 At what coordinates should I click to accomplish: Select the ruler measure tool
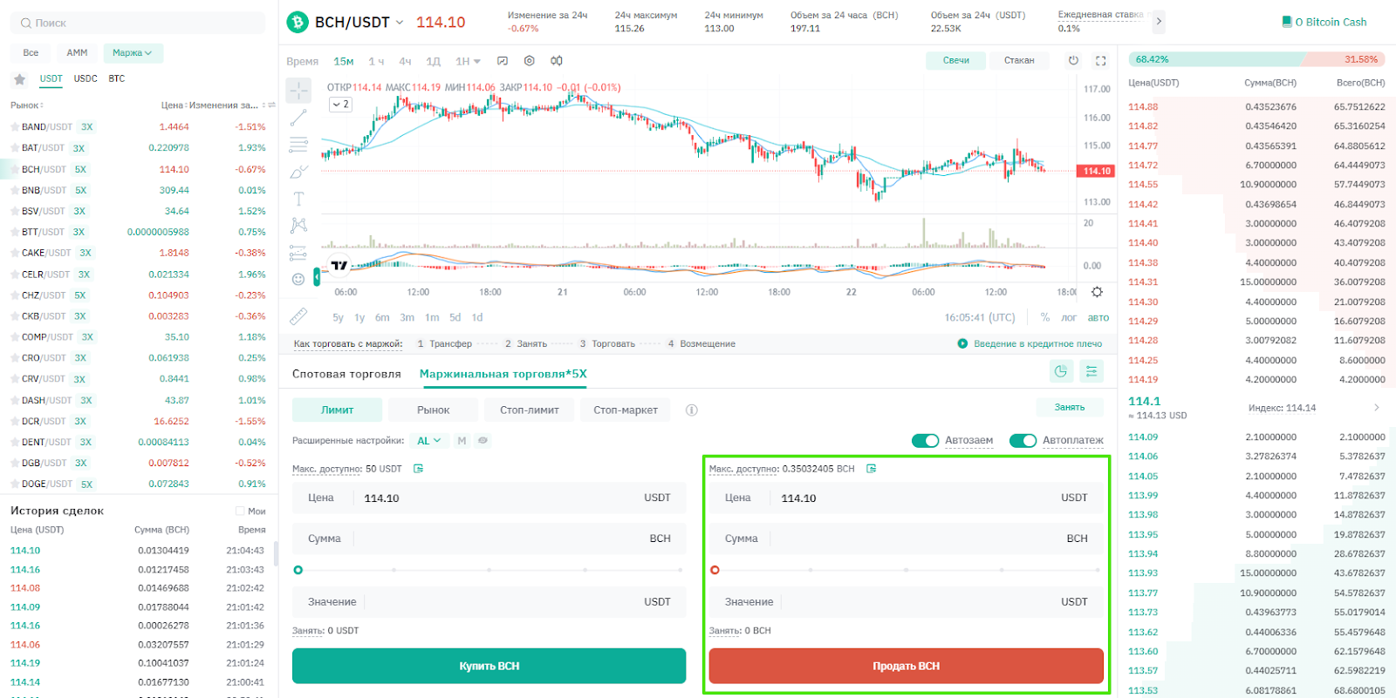[x=298, y=315]
